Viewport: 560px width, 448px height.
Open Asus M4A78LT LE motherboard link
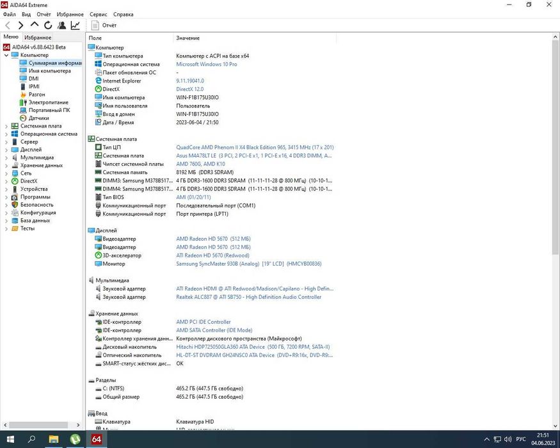click(x=254, y=156)
